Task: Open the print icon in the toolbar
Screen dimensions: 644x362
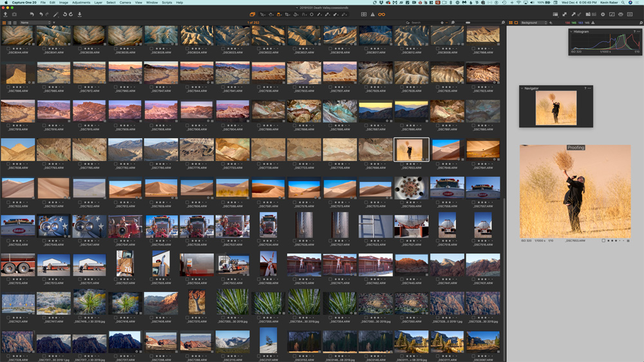Action: pos(621,14)
